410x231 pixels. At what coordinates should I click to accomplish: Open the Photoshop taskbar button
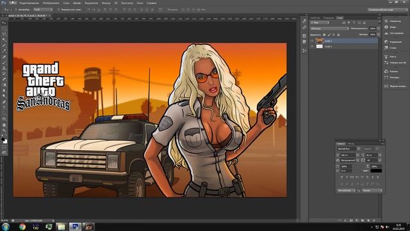[75, 227]
